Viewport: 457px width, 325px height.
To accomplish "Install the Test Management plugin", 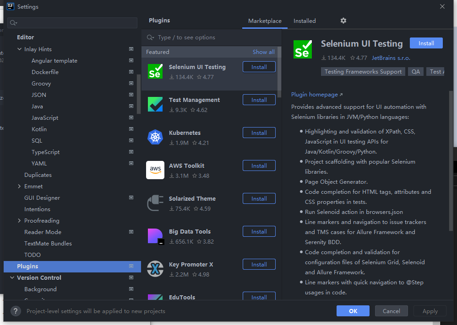I will pyautogui.click(x=259, y=100).
